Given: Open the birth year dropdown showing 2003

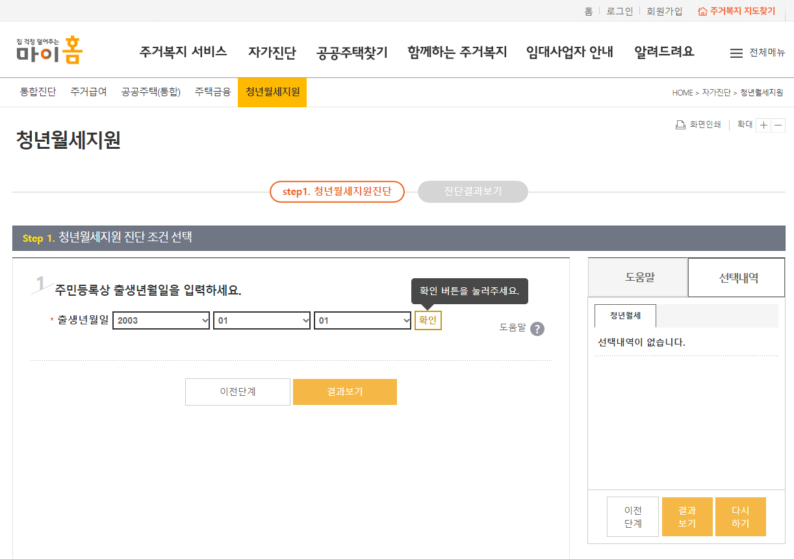Looking at the screenshot, I should coord(160,320).
